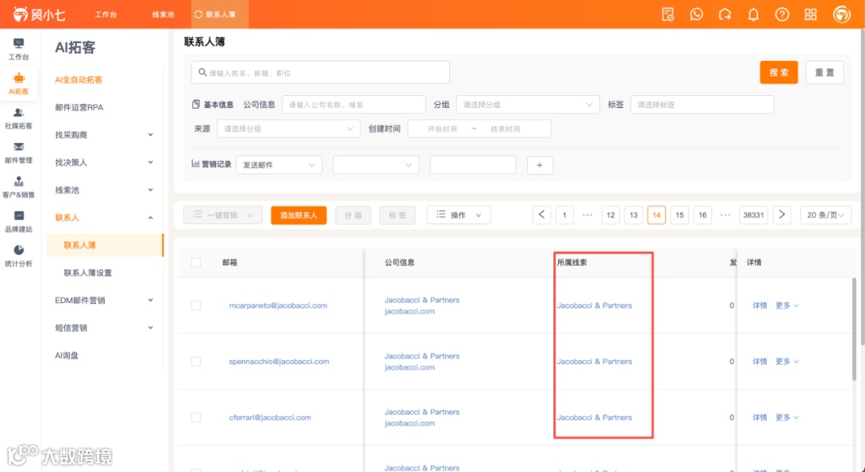Open 邮件运营RPA menu item
The width and height of the screenshot is (865, 472).
pos(79,107)
